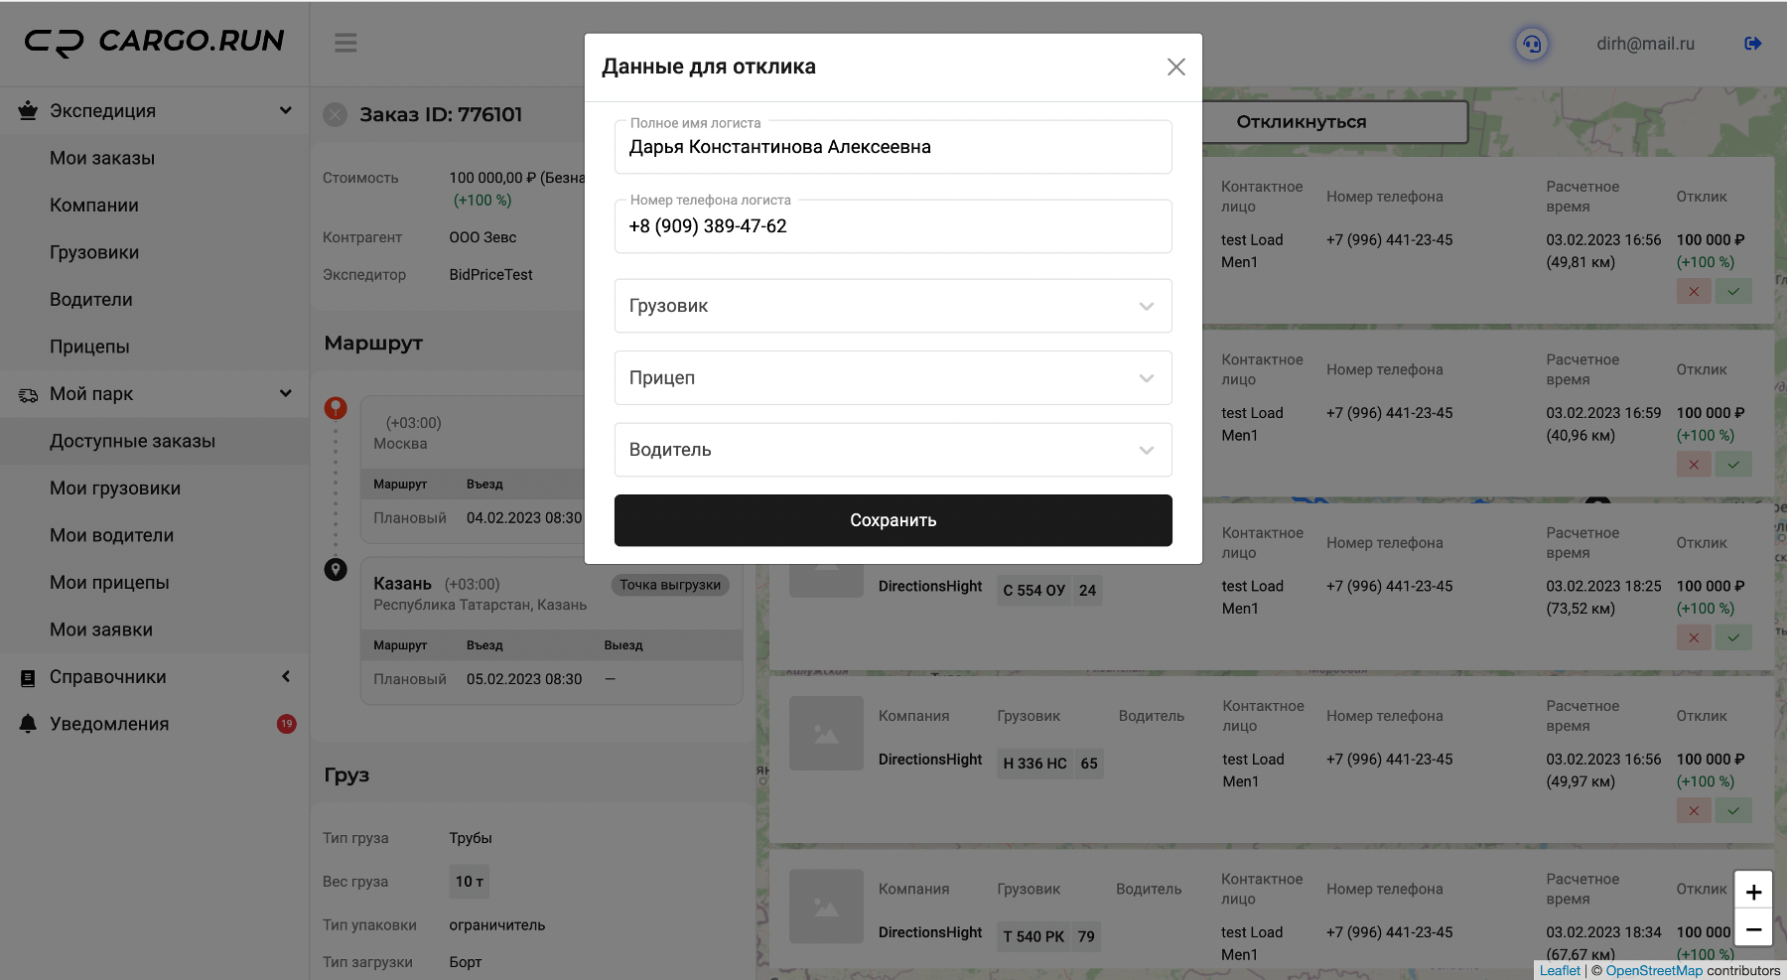Accept the 16:56 response with green checkmark
Viewport: 1789px width, 980px height.
click(1732, 292)
